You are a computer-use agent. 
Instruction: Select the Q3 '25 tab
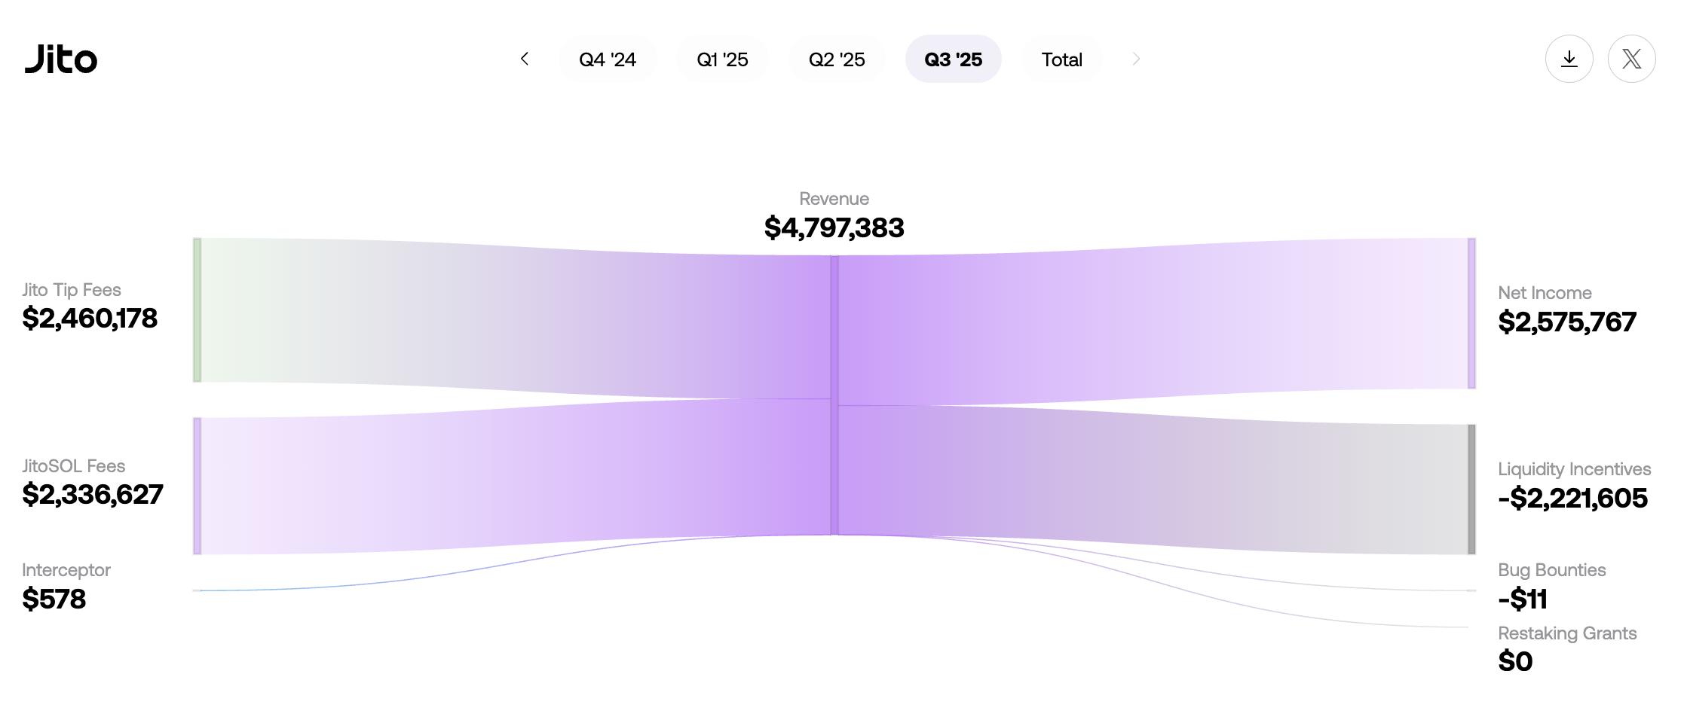pyautogui.click(x=953, y=59)
